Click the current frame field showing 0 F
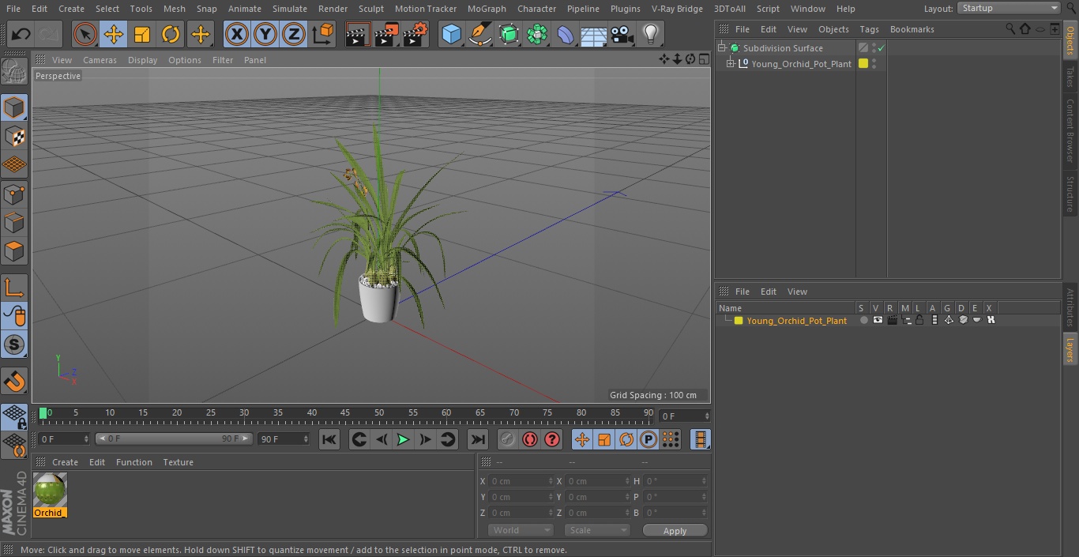 click(685, 416)
